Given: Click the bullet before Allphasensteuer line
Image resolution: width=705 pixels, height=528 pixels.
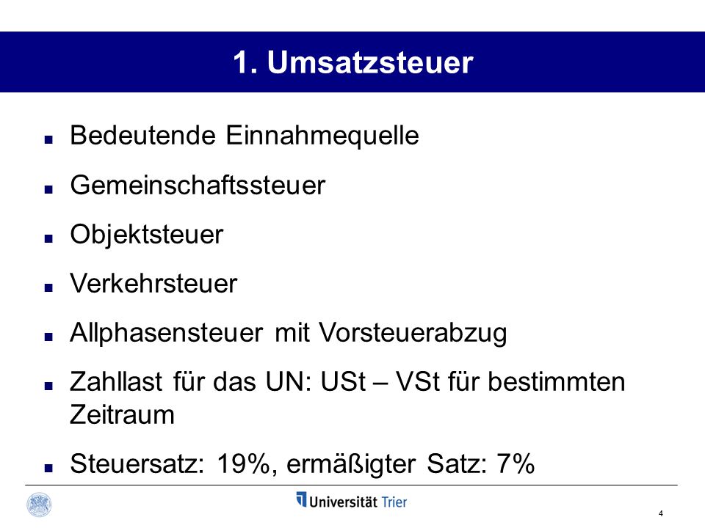Looking at the screenshot, I should [48, 337].
